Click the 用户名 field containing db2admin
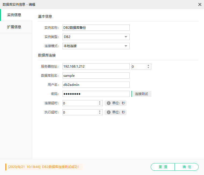The width and height of the screenshot is (204, 175). (96, 85)
